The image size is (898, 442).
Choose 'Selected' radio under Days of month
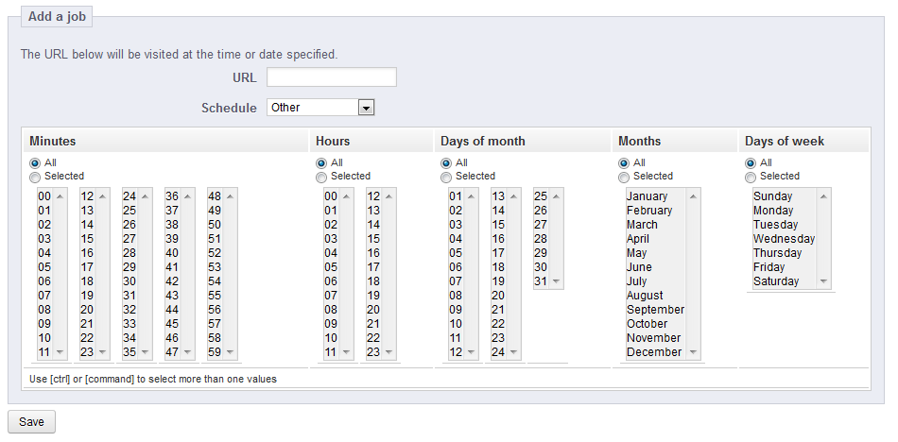[x=446, y=177]
